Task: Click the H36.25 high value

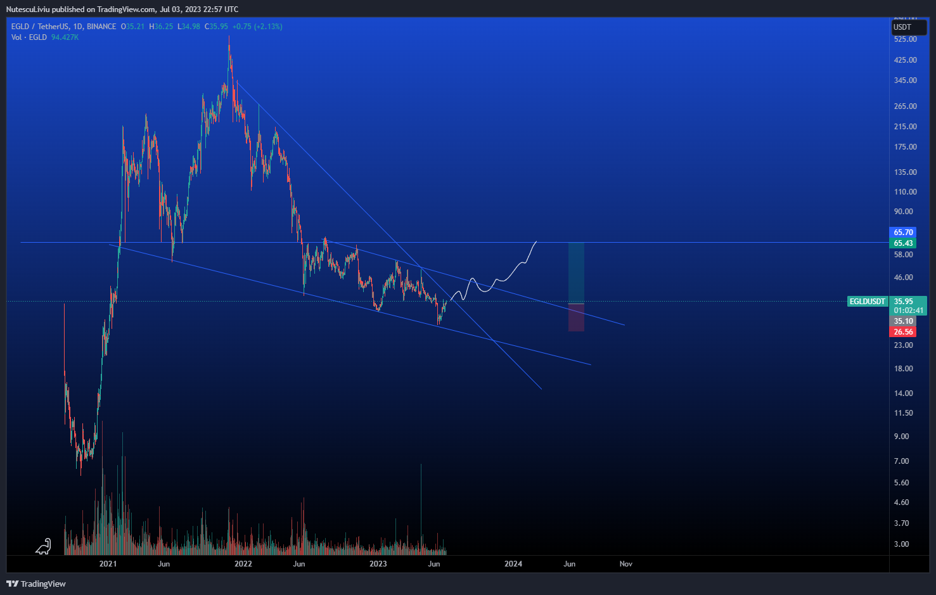Action: pyautogui.click(x=161, y=27)
